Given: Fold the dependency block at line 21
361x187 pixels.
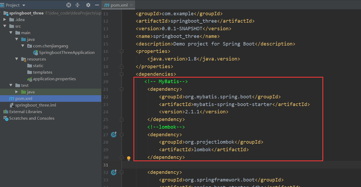Looking at the screenshot, I should 122,89.
